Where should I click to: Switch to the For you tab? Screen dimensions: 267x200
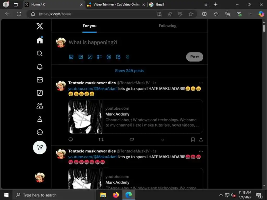click(90, 26)
